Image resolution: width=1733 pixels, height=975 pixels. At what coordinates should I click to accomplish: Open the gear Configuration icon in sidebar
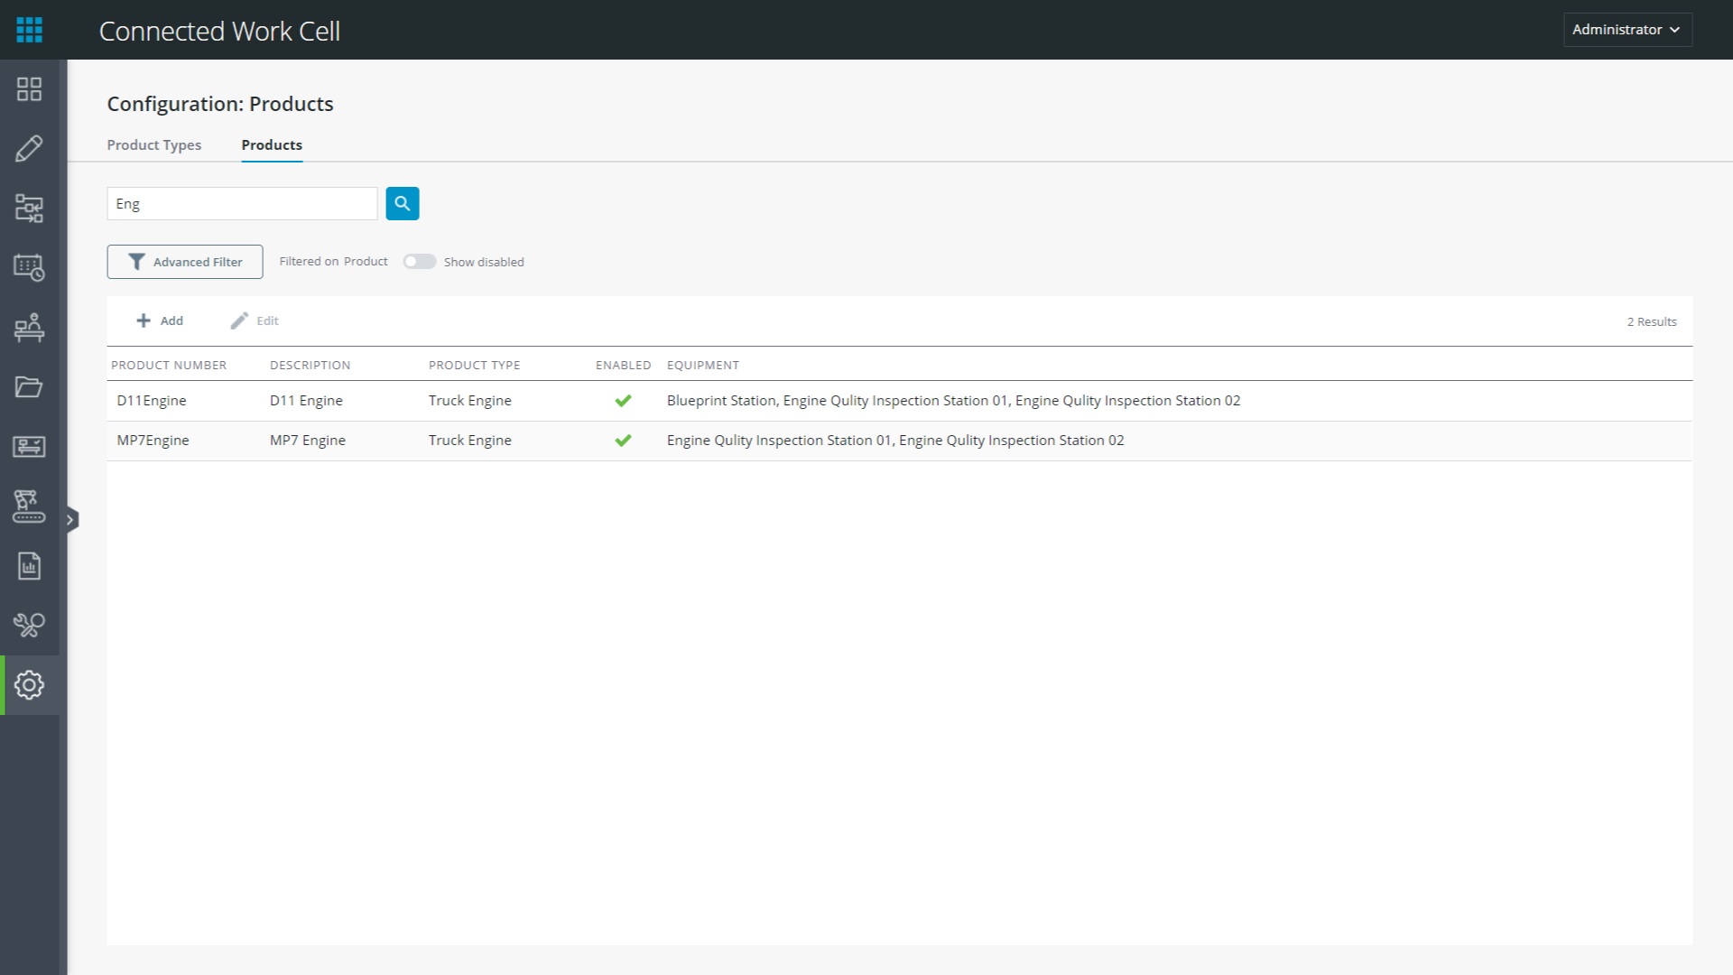29,685
